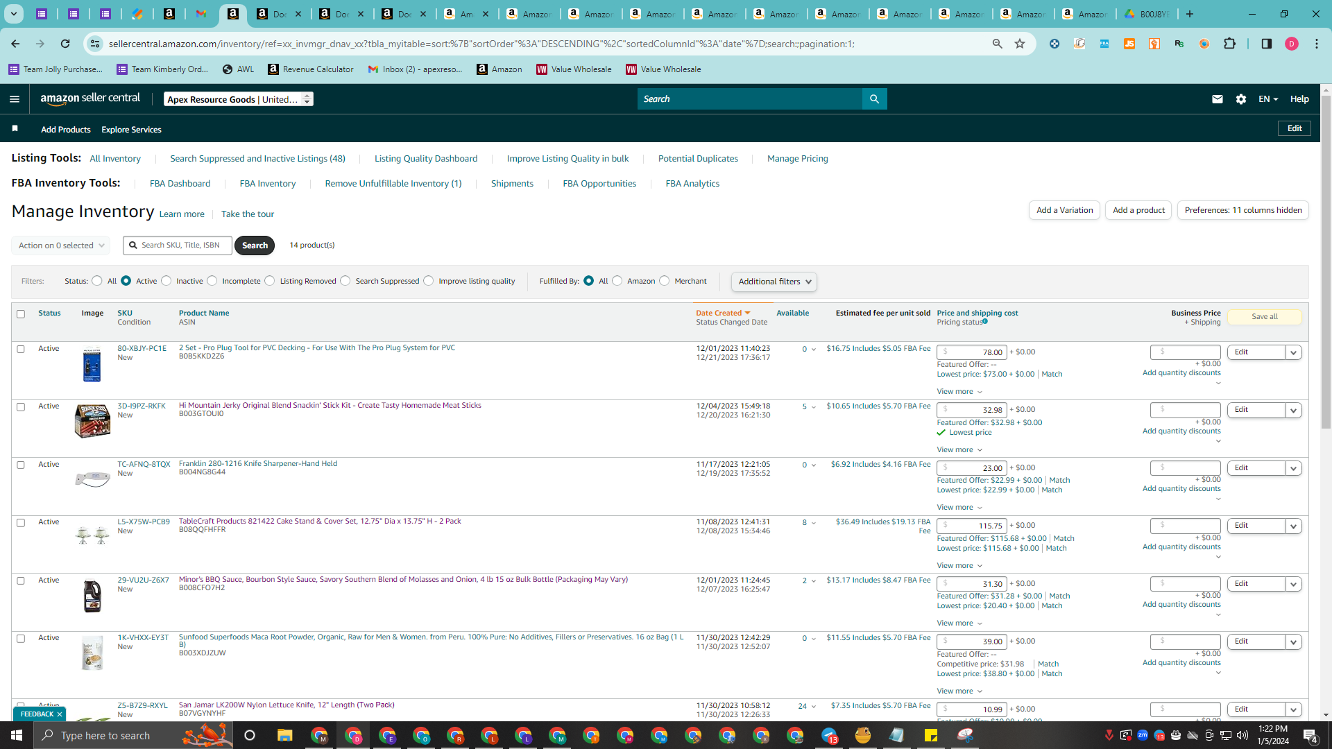
Task: Open the Revenue Calculator bookmark
Action: [311, 69]
